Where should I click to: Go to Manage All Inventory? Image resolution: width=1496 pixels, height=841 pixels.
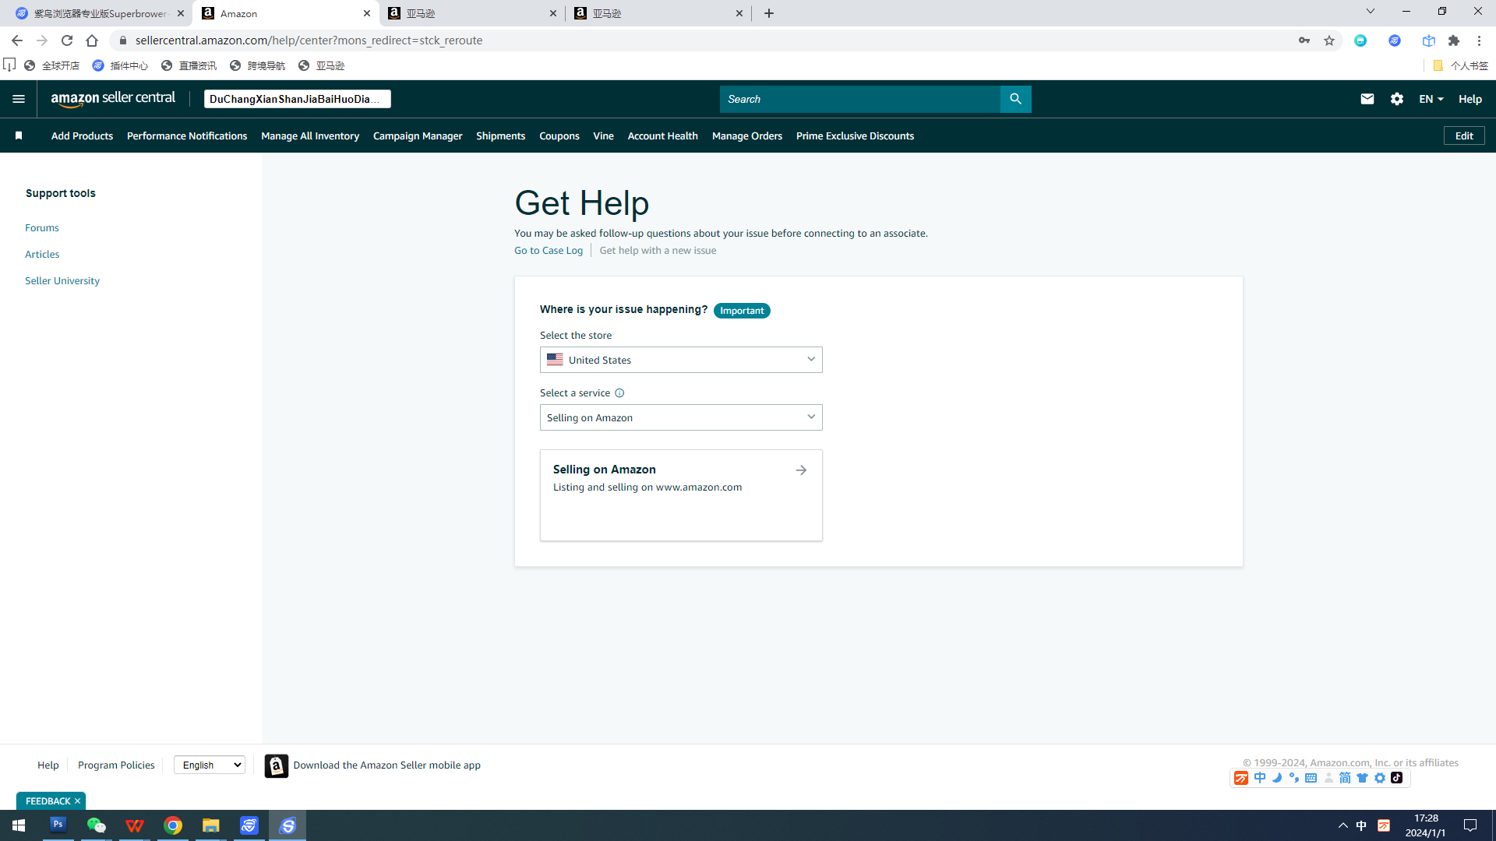coord(310,135)
